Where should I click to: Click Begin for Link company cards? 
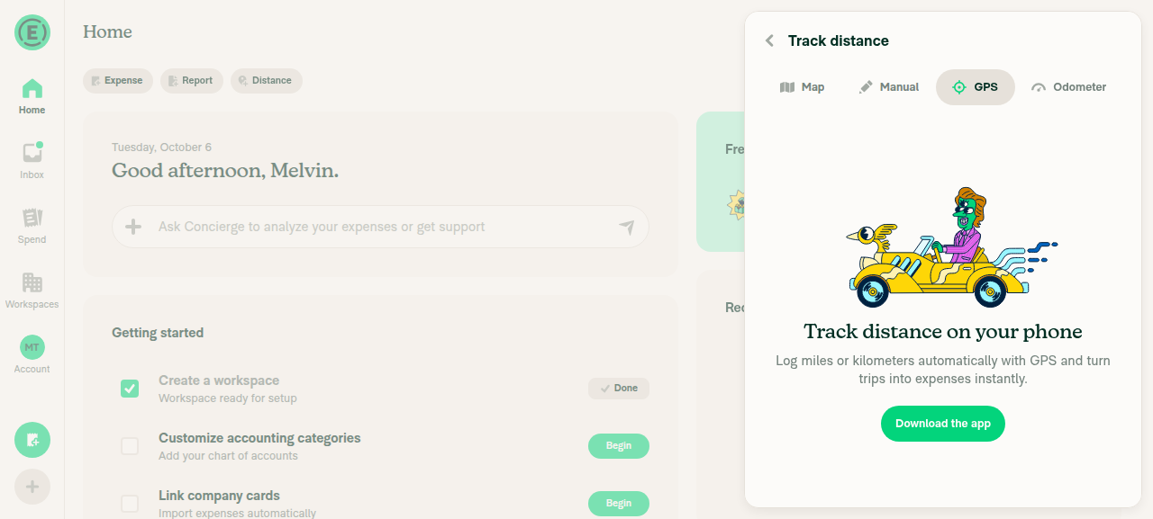pos(619,504)
